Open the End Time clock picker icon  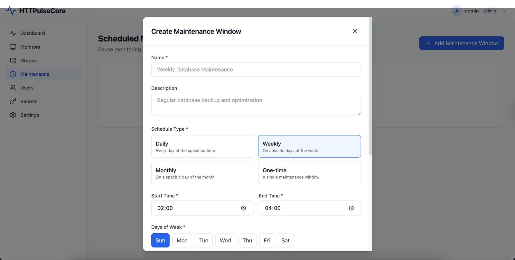351,208
